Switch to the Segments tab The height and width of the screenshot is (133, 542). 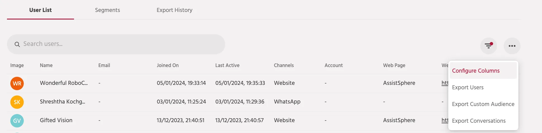pyautogui.click(x=108, y=10)
